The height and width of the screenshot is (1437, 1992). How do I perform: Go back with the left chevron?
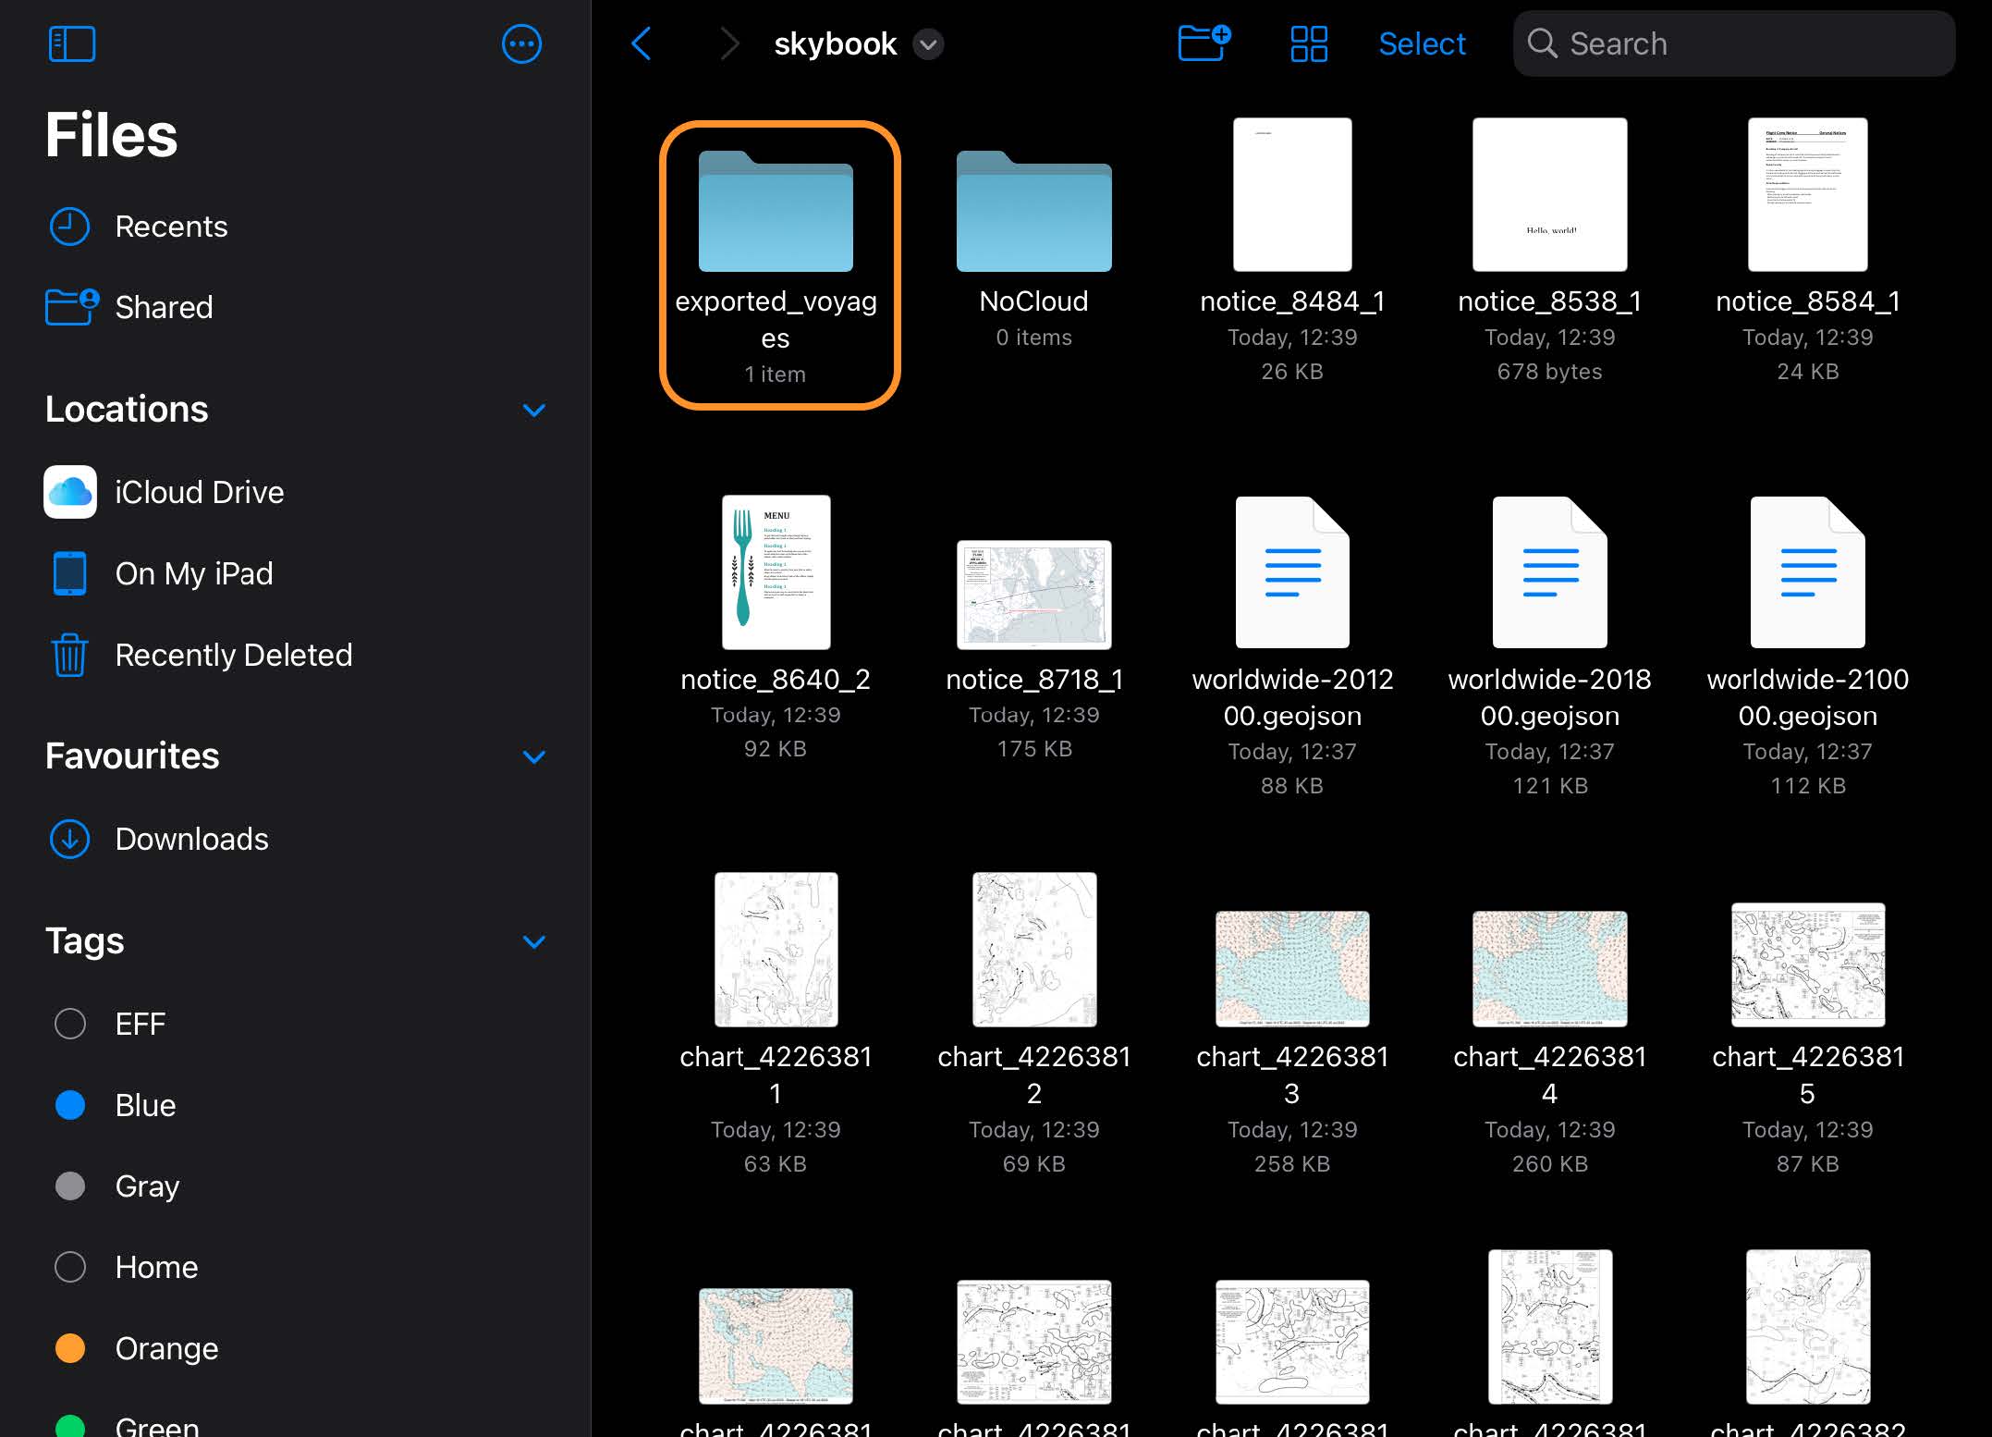[x=642, y=43]
